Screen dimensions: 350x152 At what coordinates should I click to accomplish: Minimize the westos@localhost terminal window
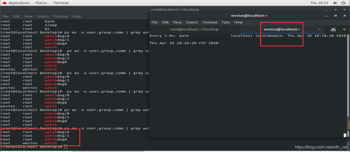(326, 15)
